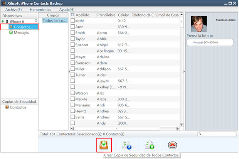The width and height of the screenshot is (239, 159).
Task: Click the Andy contact name
Action: point(101,123)
